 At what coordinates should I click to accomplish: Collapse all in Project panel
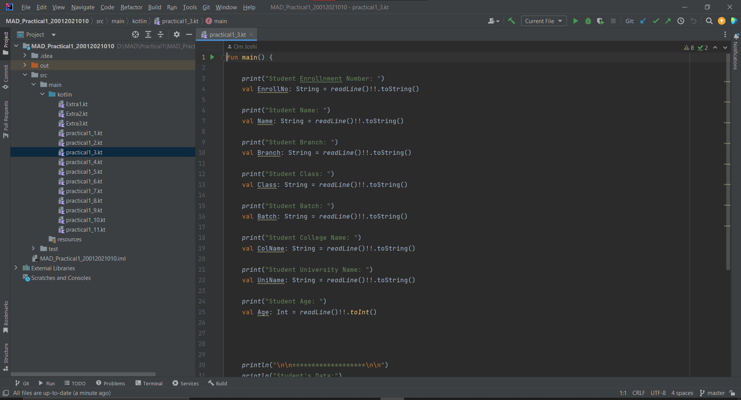coord(161,35)
